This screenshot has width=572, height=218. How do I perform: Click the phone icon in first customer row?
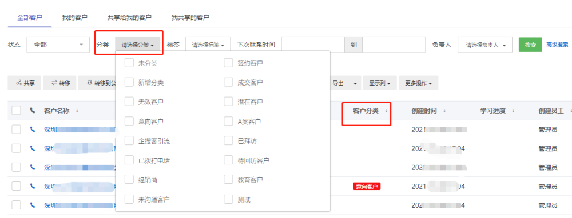(33, 129)
